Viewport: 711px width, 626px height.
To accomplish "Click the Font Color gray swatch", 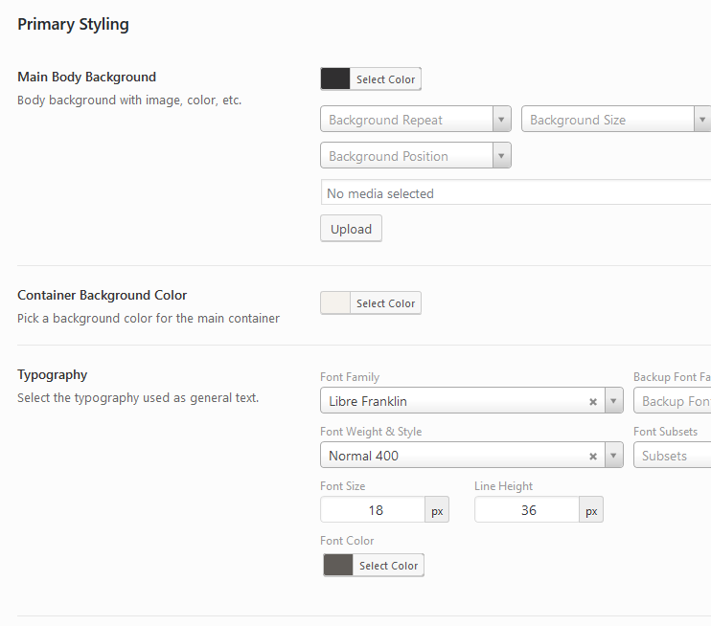I will coord(338,566).
